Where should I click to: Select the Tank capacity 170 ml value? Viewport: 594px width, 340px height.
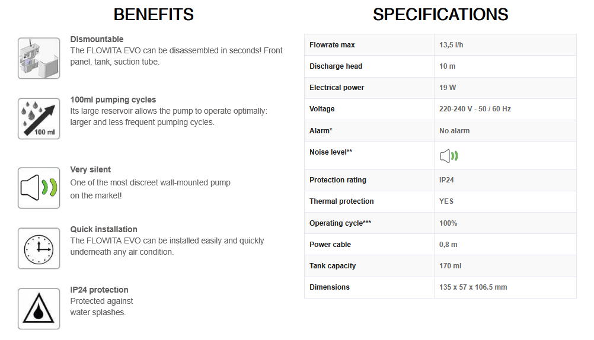(450, 266)
